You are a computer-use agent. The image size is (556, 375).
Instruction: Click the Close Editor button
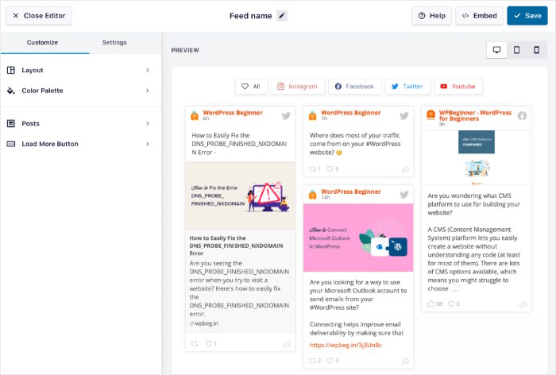[x=39, y=16]
